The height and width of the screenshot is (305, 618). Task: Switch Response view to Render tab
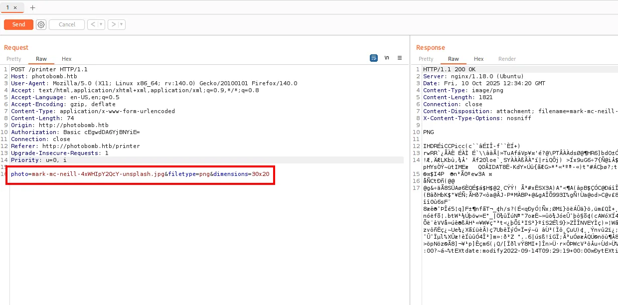coord(507,59)
